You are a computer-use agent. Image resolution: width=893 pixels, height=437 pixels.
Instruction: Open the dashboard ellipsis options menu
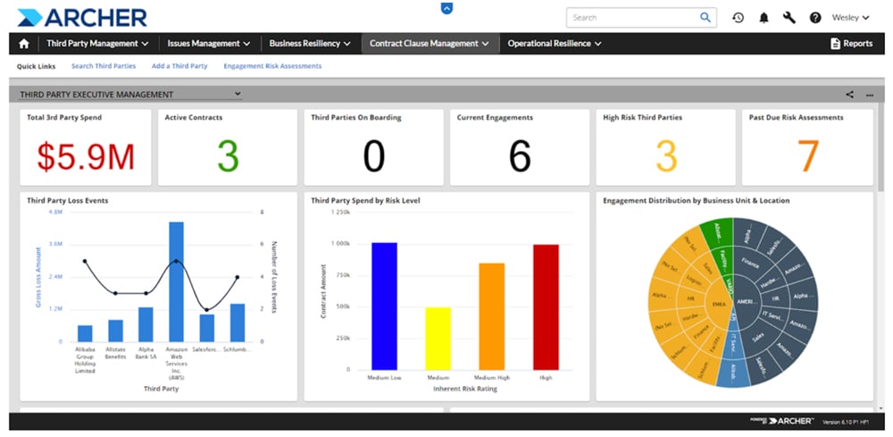[x=869, y=94]
